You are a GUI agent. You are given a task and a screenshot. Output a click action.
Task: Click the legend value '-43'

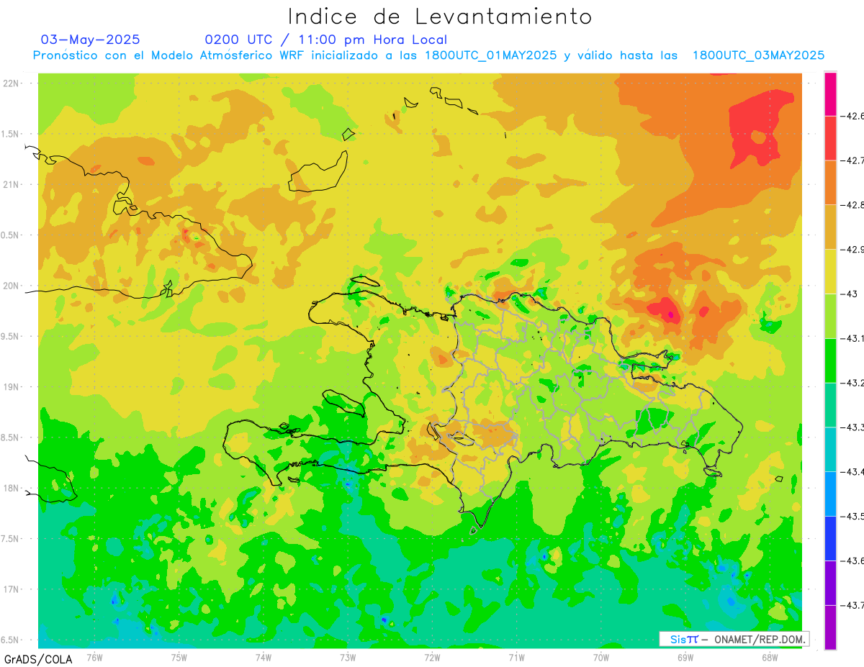849,294
